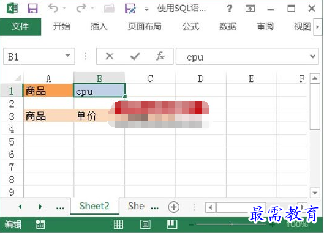Add a new sheet with the plus button

tap(173, 207)
